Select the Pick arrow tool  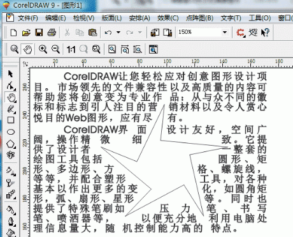coord(10,74)
